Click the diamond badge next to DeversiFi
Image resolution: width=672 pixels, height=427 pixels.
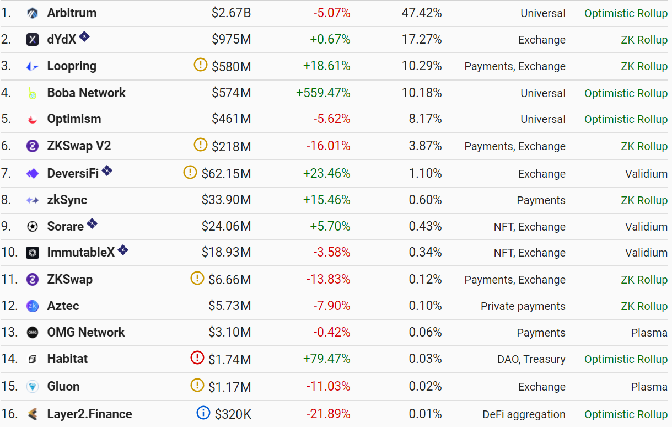107,171
